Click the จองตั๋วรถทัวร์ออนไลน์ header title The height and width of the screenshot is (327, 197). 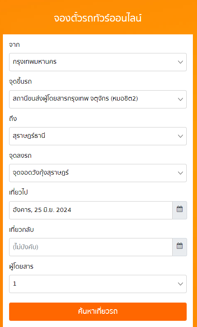(x=98, y=18)
